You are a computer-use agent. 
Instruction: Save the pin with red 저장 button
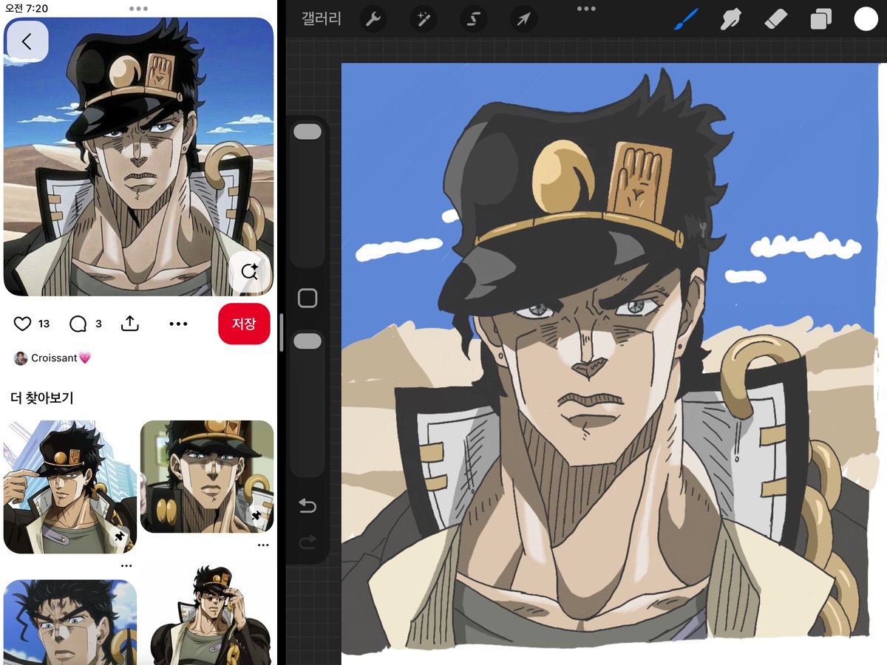click(244, 324)
